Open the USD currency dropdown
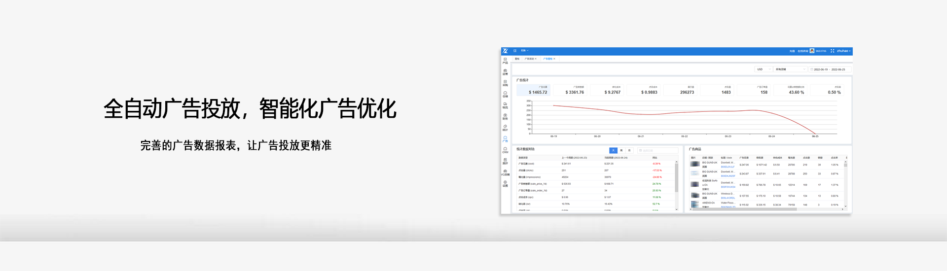This screenshot has height=271, width=947. [x=764, y=69]
